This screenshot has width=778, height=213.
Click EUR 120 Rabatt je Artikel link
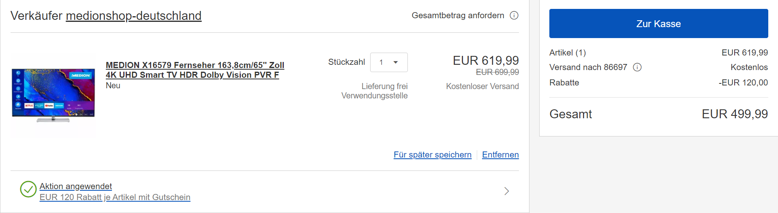pyautogui.click(x=115, y=197)
